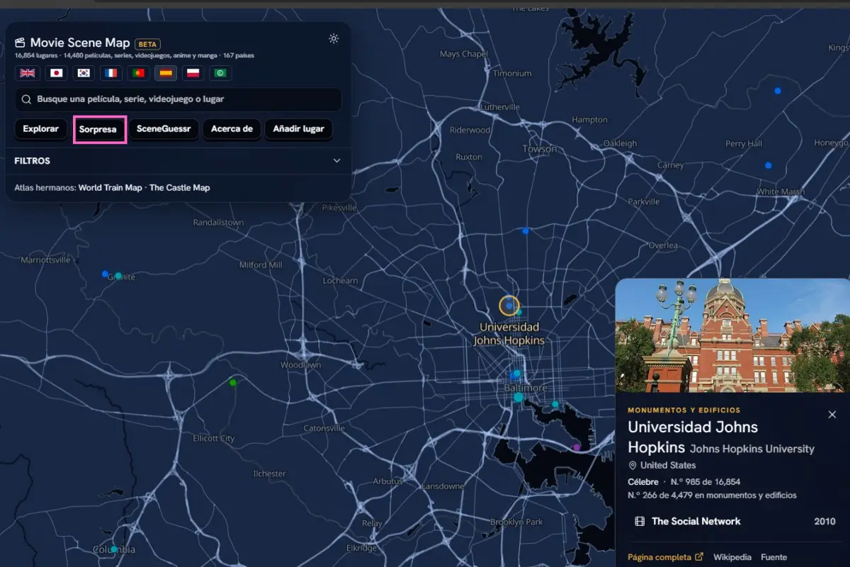Click the clapperboard logo beside Movie Scene Map
This screenshot has width=850, height=567.
click(x=20, y=43)
